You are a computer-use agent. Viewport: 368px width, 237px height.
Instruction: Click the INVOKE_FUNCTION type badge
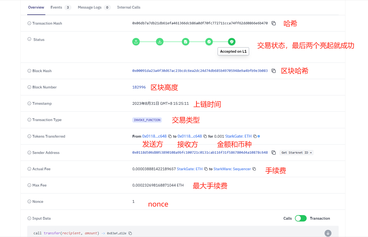click(x=147, y=120)
